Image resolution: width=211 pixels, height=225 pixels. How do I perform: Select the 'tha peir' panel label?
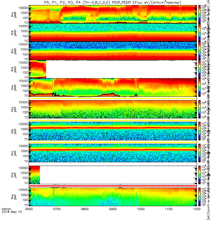click(14, 109)
